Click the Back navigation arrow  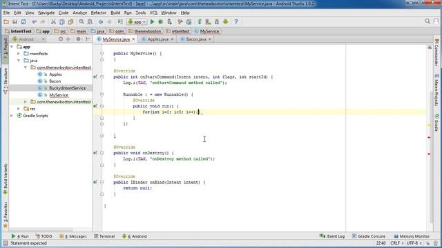[x=101, y=22]
